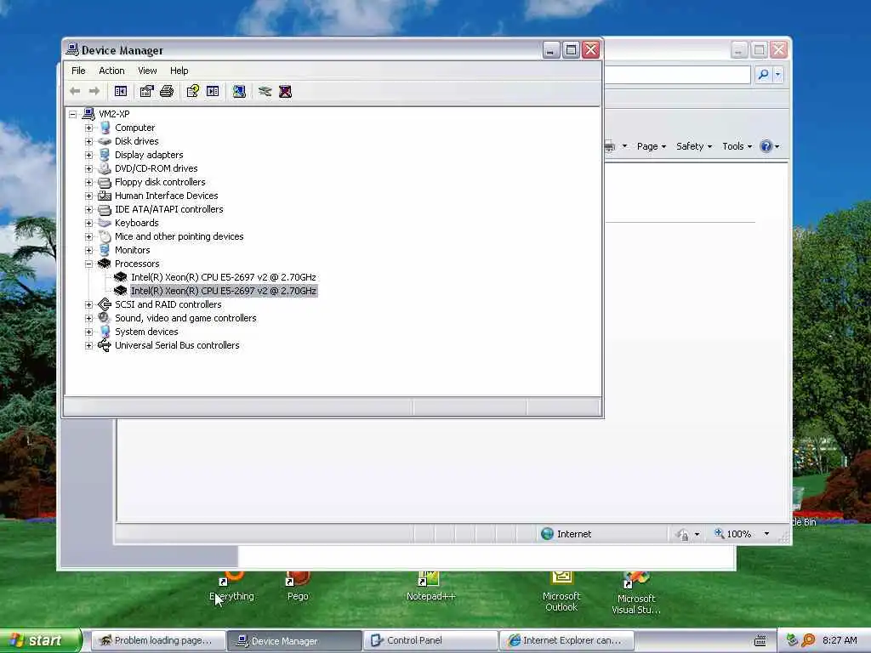The height and width of the screenshot is (653, 871).
Task: Click the Internet zone status indicator
Action: (x=566, y=534)
